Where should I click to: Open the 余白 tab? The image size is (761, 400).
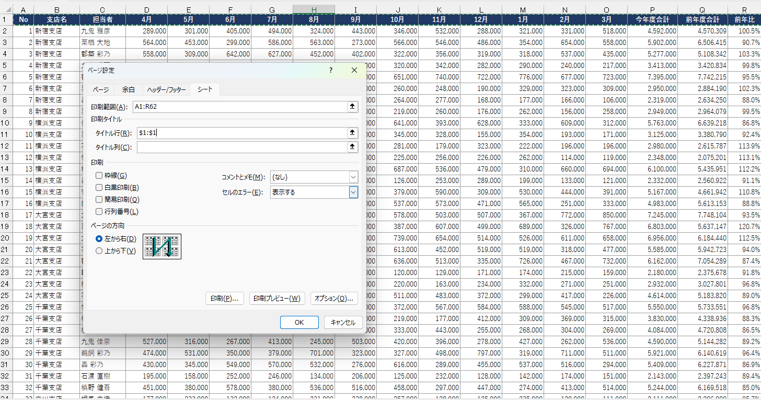(x=128, y=89)
